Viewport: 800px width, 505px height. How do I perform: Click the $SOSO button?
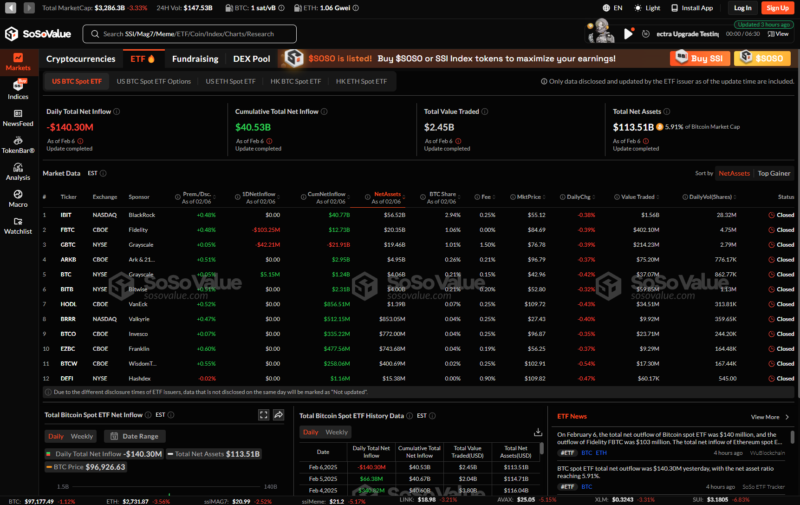(762, 58)
